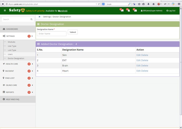Open the Help and FAQ menu item
The height and width of the screenshot is (129, 182).
(18, 99)
